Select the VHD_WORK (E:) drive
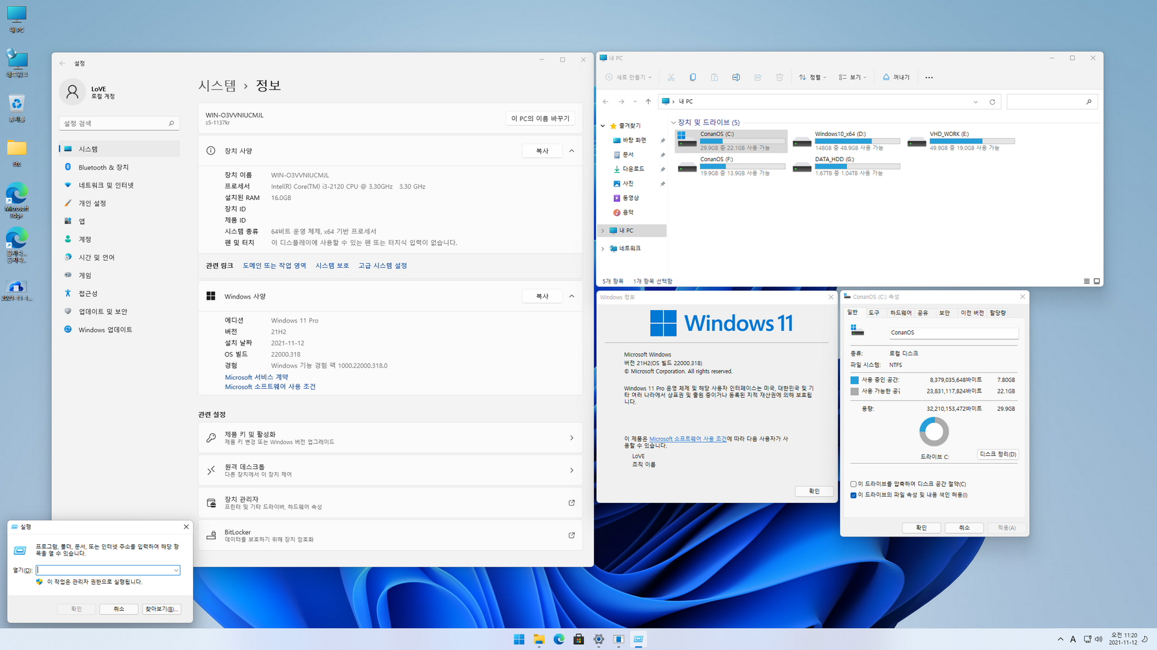 961,141
